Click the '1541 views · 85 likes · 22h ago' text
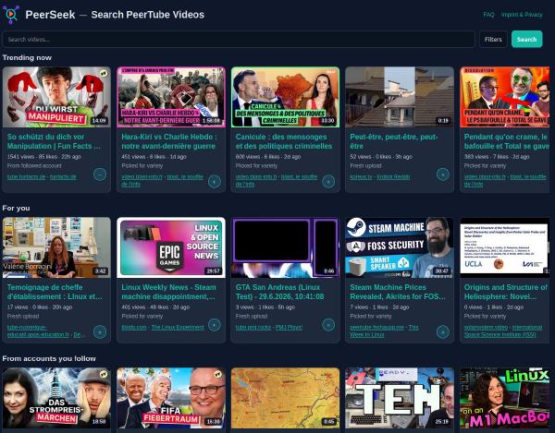 43,156
